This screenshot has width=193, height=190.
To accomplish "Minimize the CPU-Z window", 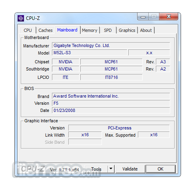I will [x=143, y=17].
